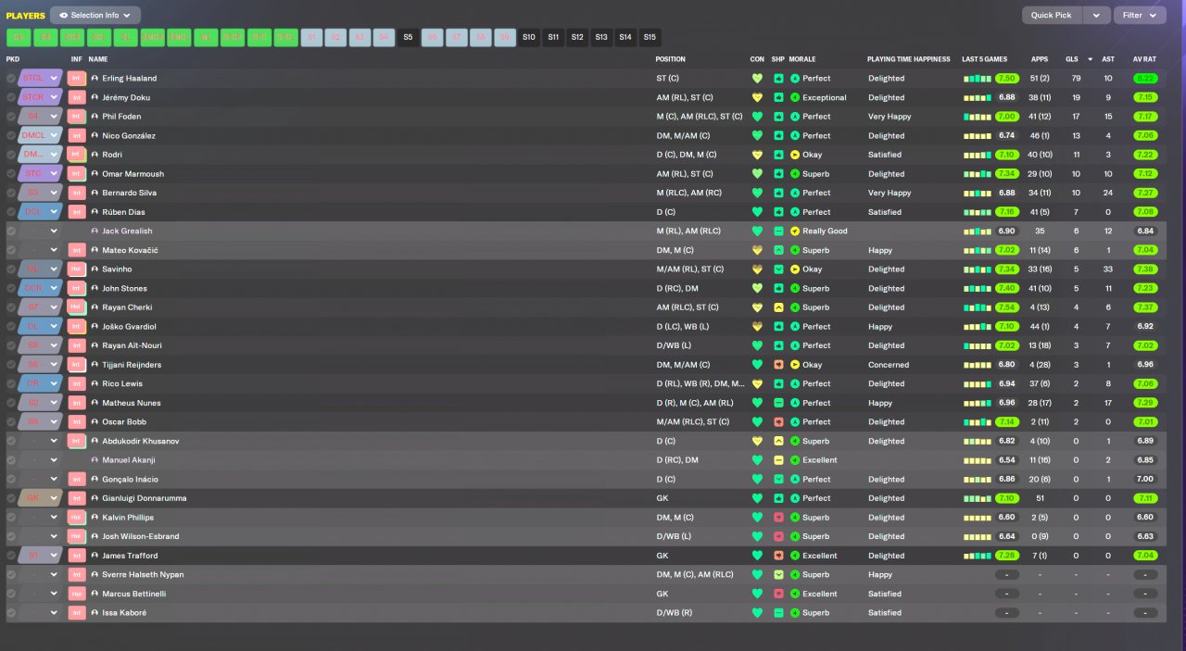
Task: Click Rayan Cherki's yellow sharpness icon
Action: (778, 307)
